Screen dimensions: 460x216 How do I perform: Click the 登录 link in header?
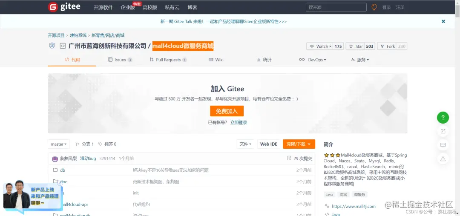click(x=386, y=7)
